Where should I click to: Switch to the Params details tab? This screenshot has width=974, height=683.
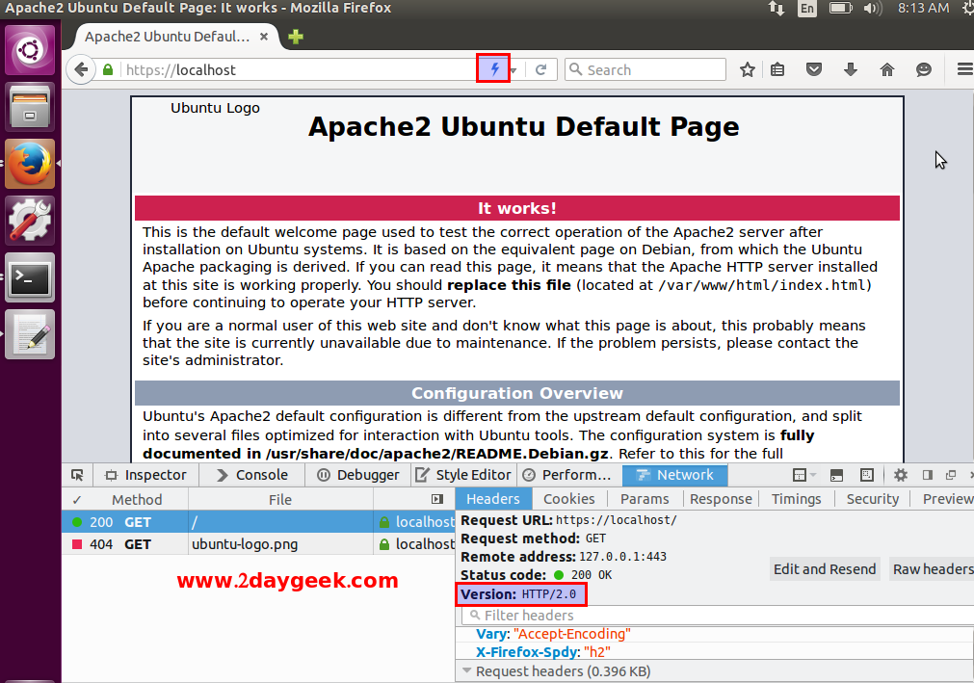645,499
